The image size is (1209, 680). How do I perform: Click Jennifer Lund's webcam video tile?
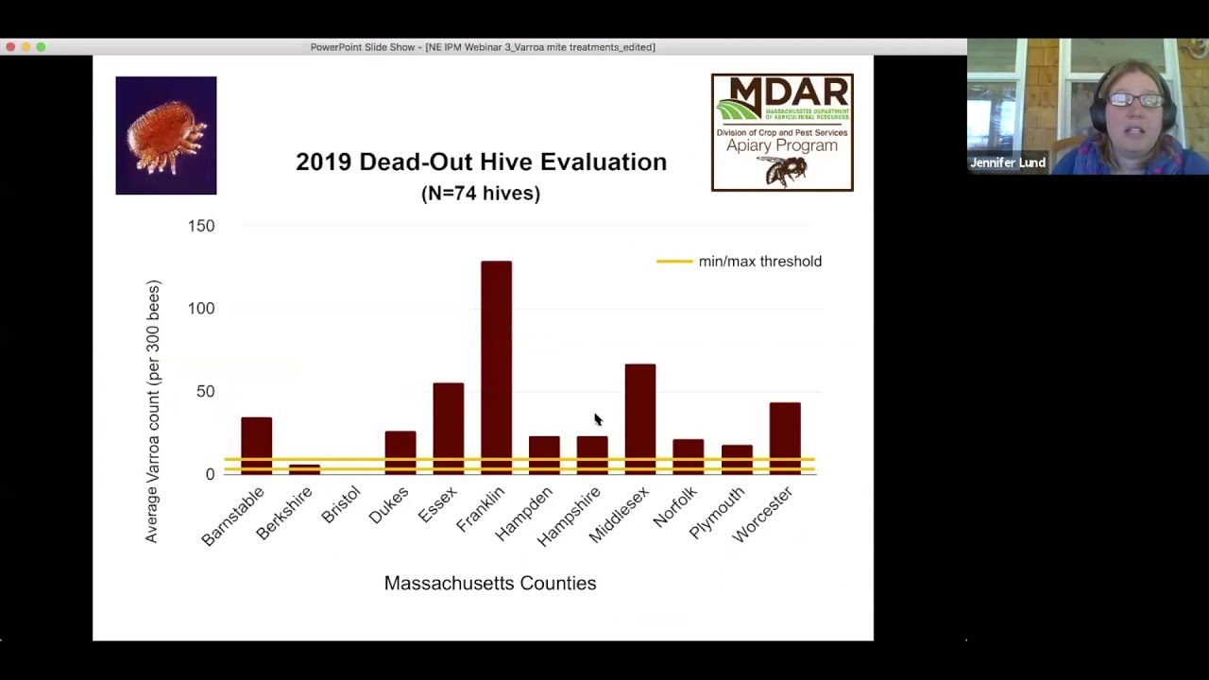tap(1088, 107)
